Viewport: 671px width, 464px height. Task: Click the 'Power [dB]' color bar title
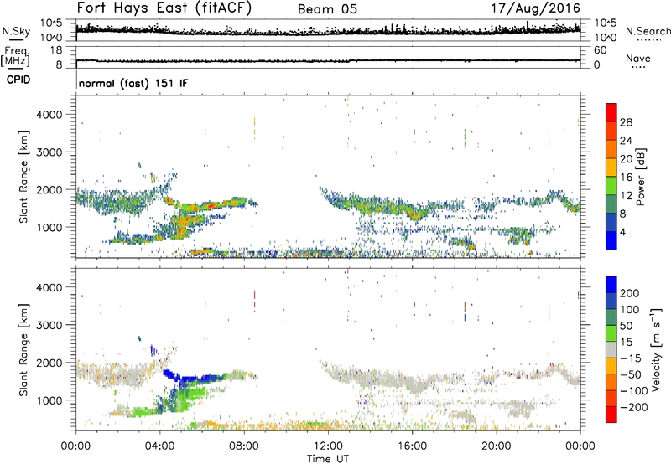640,177
